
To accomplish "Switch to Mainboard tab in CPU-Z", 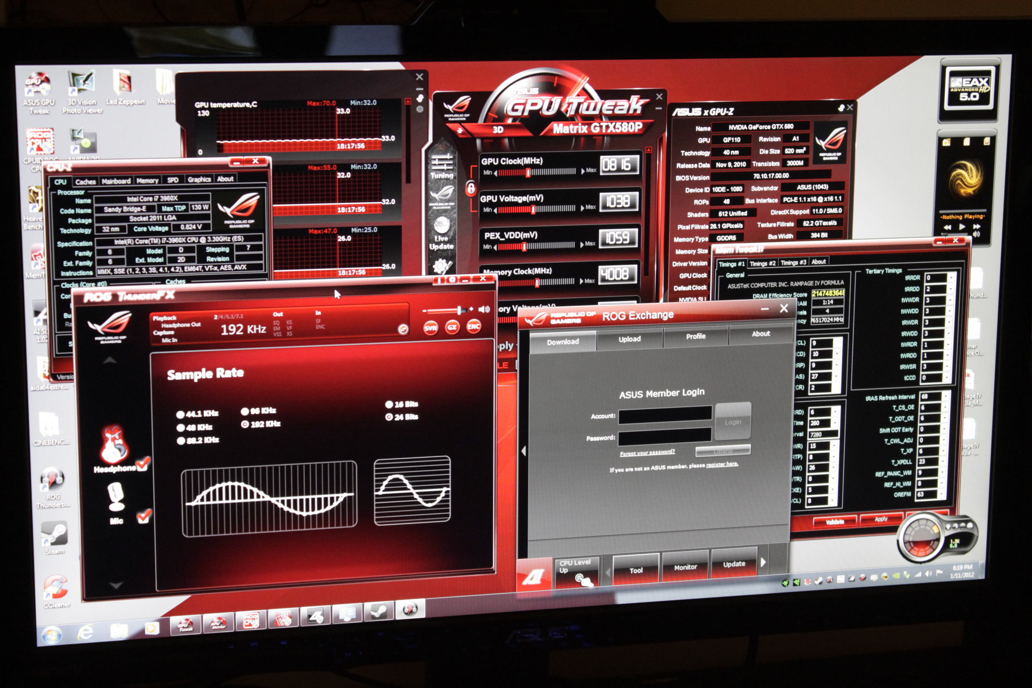I will pyautogui.click(x=116, y=181).
